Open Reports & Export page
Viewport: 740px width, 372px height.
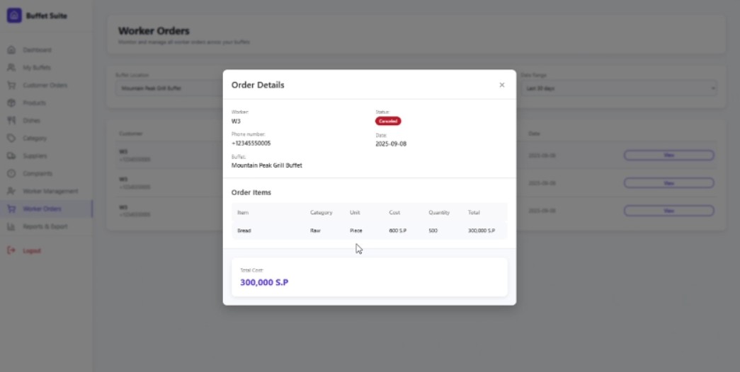click(45, 226)
